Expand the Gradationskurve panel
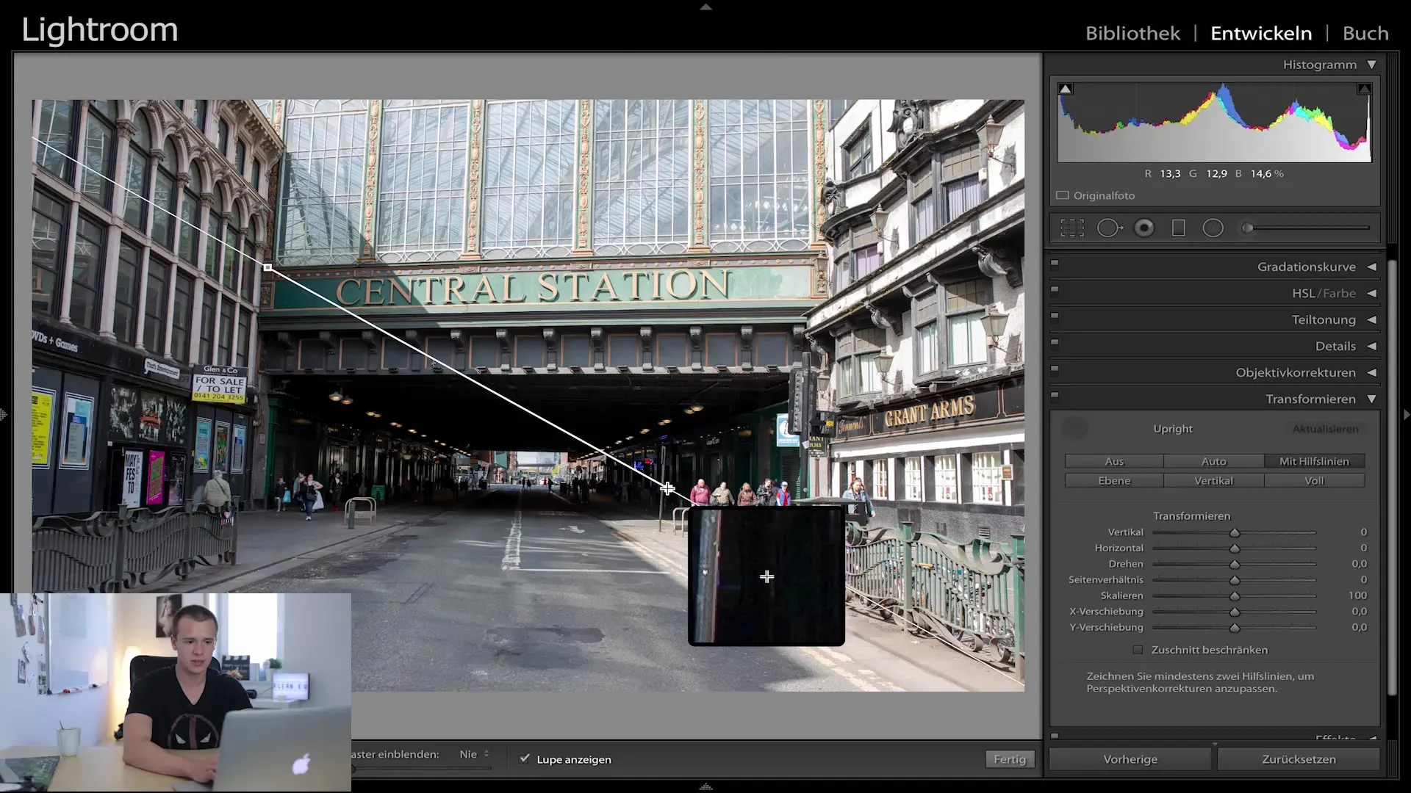This screenshot has width=1411, height=793. [x=1371, y=267]
